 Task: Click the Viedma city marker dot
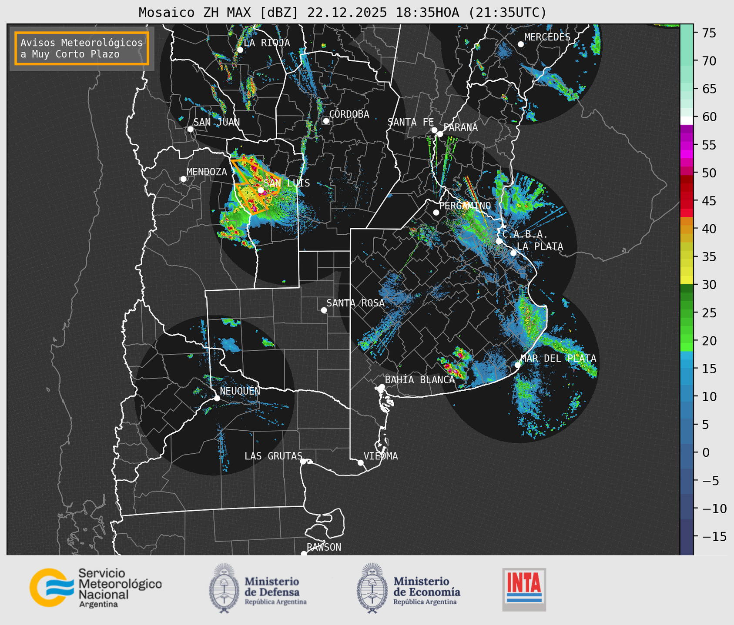pyautogui.click(x=361, y=462)
